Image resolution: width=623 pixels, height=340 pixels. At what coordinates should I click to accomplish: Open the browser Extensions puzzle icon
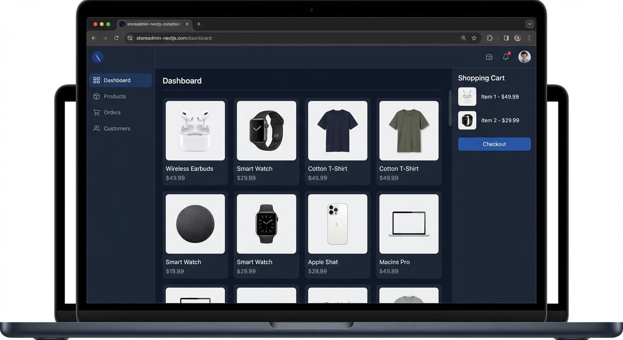click(490, 38)
